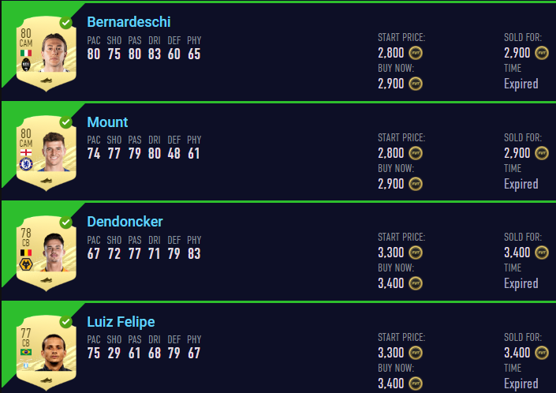Open the Dendoncker player name link
556x393 pixels.
[125, 222]
